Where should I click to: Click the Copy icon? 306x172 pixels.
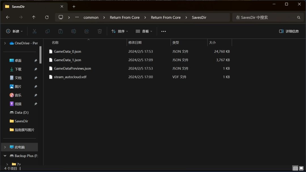click(47, 31)
